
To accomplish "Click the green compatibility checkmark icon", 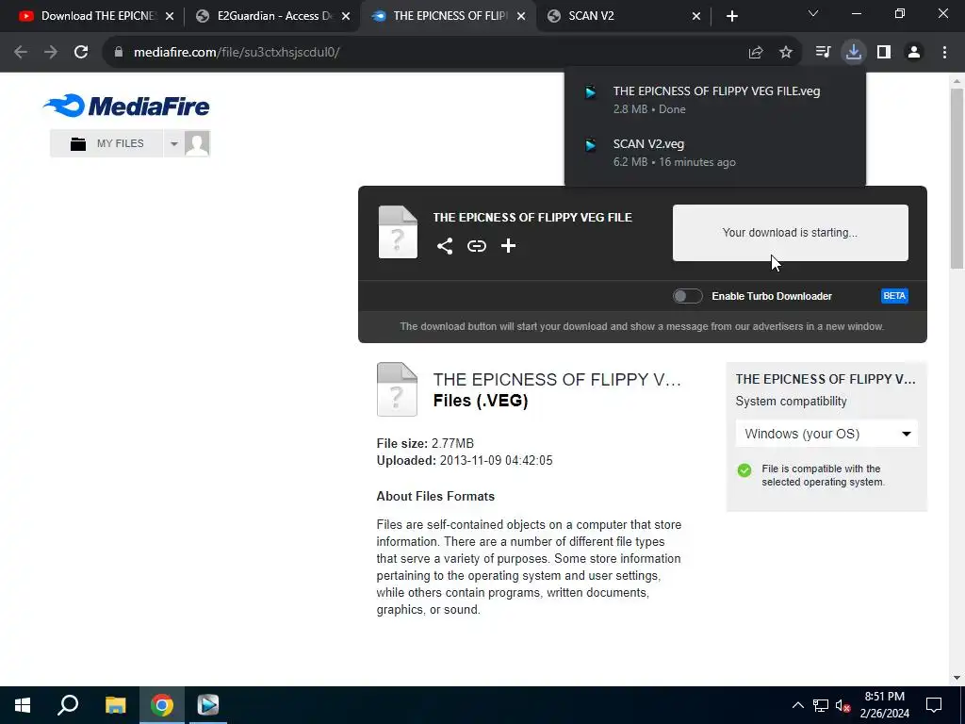I will coord(744,470).
